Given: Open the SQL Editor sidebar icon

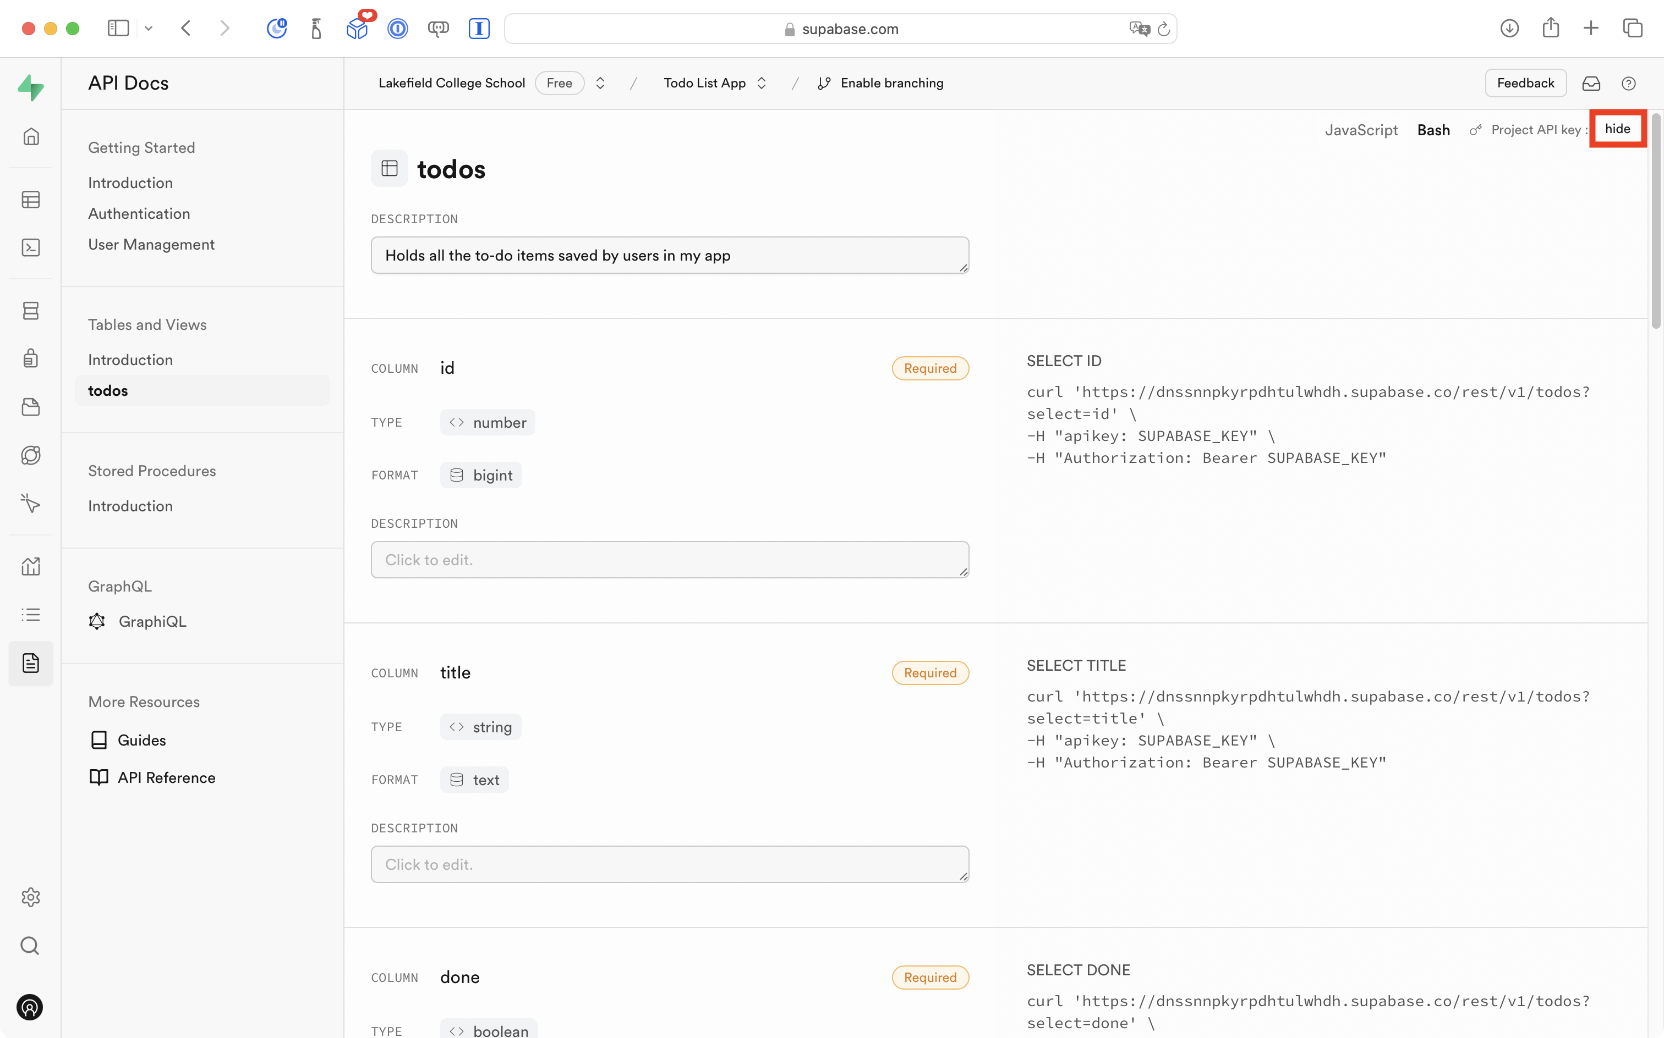Looking at the screenshot, I should point(31,248).
